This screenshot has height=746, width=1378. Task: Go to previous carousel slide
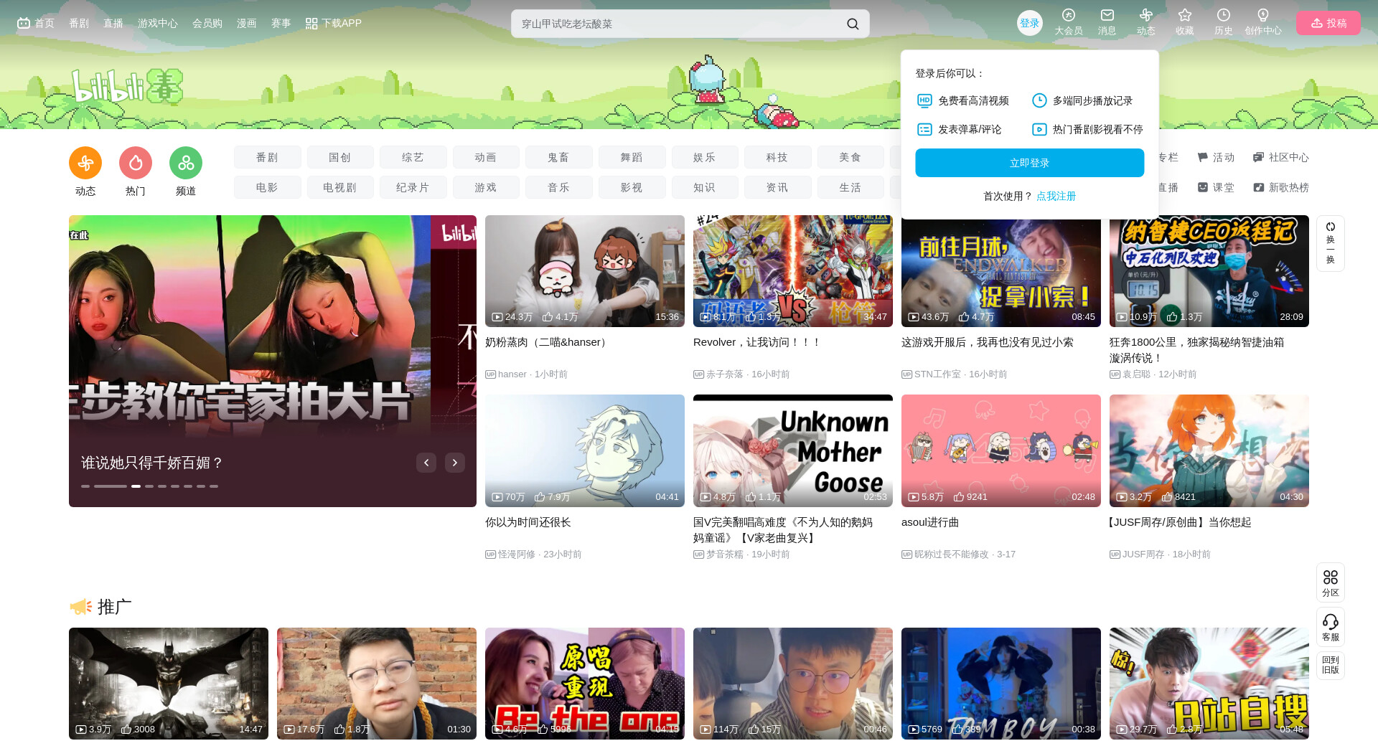tap(426, 463)
